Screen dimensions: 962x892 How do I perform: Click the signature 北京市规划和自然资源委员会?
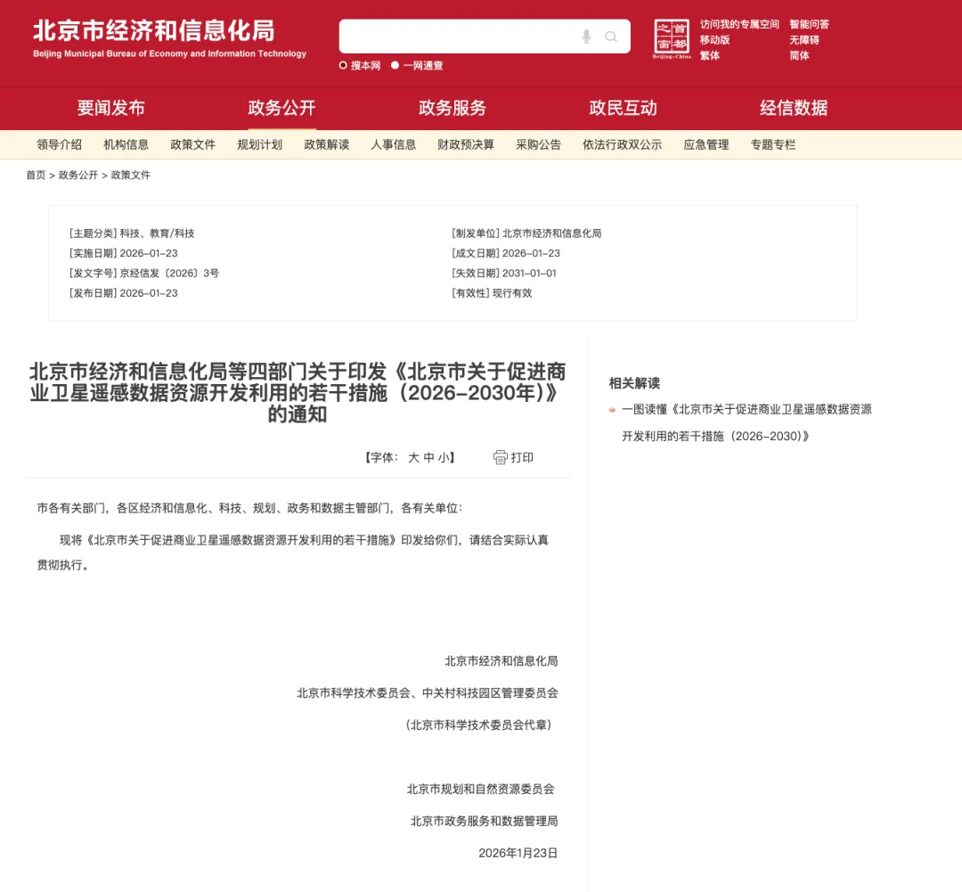click(x=480, y=790)
